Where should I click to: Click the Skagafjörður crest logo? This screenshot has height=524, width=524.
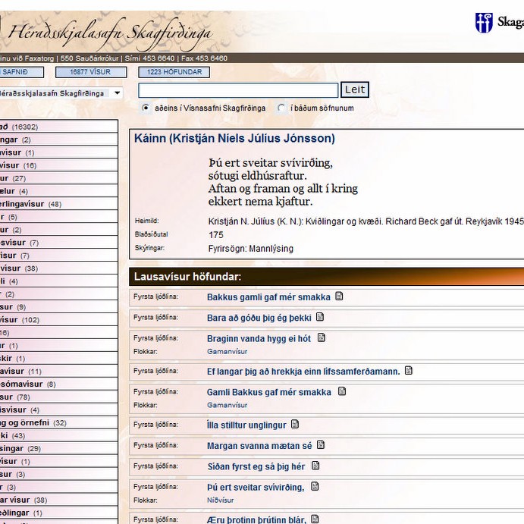coord(484,23)
